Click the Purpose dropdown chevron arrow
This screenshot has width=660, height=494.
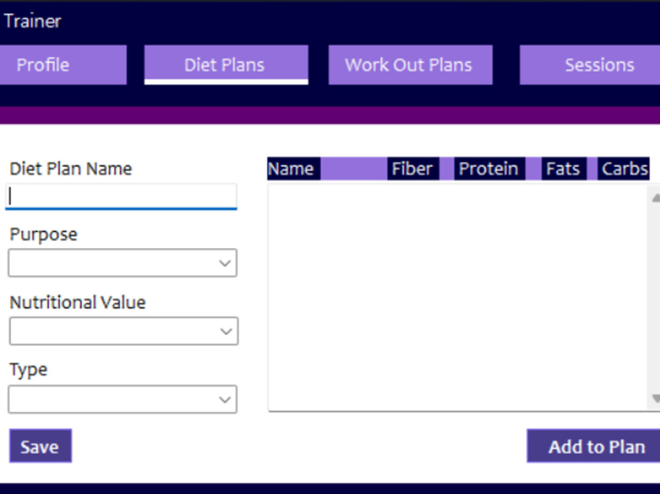[225, 262]
